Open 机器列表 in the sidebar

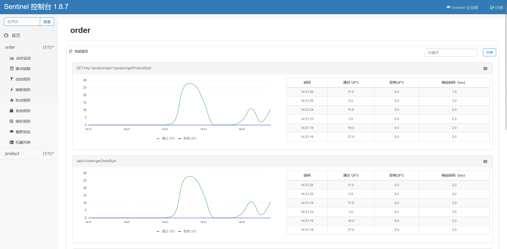[23, 142]
